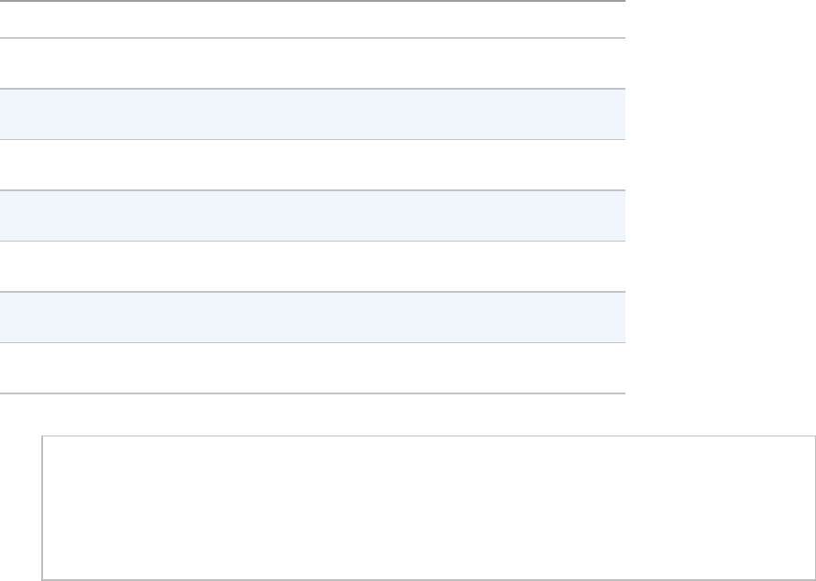
Task: Focus the top-left corner of the empty text box
Action: [x=51, y=445]
